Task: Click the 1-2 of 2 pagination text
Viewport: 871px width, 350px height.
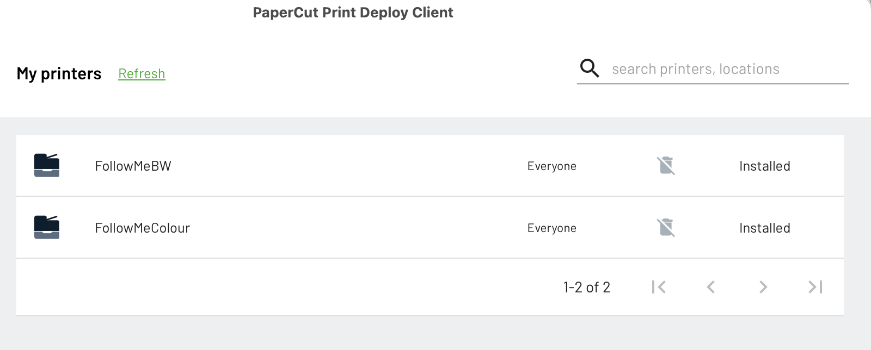Action: 586,287
